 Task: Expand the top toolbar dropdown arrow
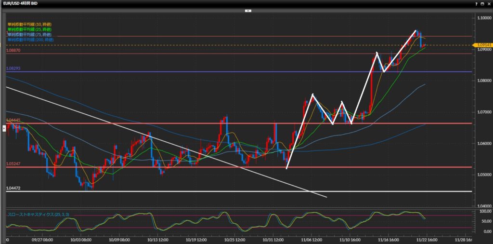point(248,10)
